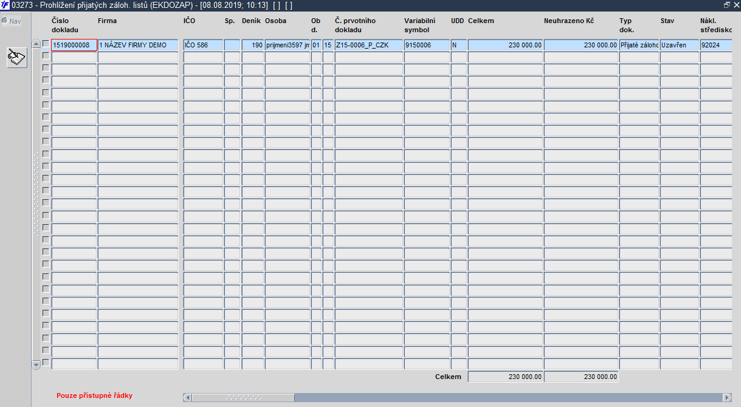Click the 'Nákl. středisko' column header
Image resolution: width=741 pixels, height=407 pixels.
(715, 25)
